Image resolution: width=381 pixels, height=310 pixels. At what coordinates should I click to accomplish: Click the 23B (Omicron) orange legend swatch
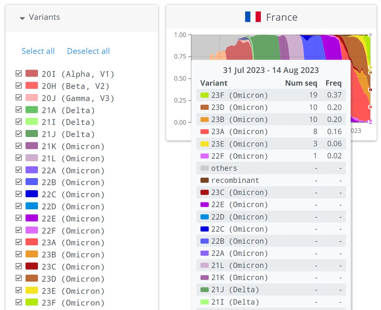pyautogui.click(x=32, y=254)
